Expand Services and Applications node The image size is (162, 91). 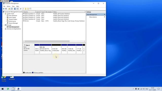click(x=4, y=29)
